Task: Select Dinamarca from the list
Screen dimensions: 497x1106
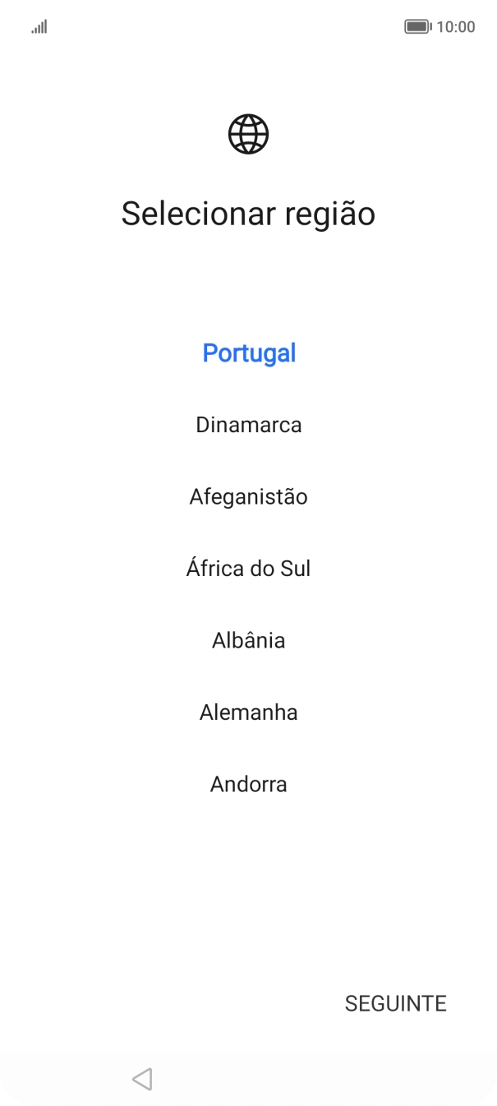Action: pos(248,425)
